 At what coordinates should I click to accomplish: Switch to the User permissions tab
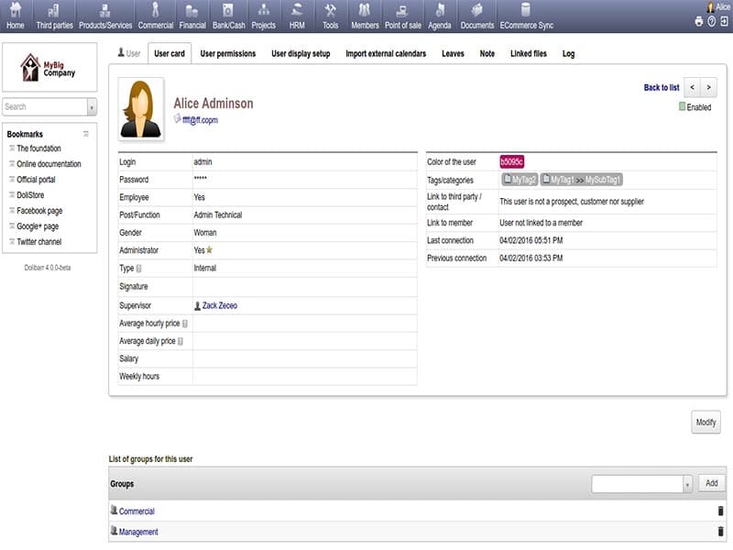pyautogui.click(x=227, y=54)
